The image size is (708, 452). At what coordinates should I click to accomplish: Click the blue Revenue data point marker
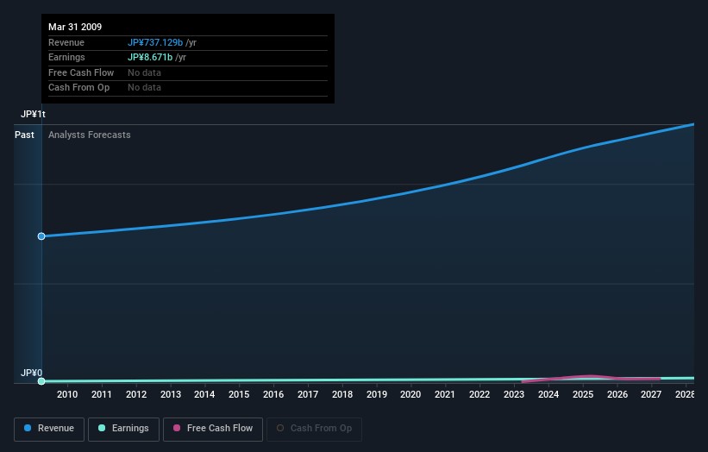[x=41, y=236]
